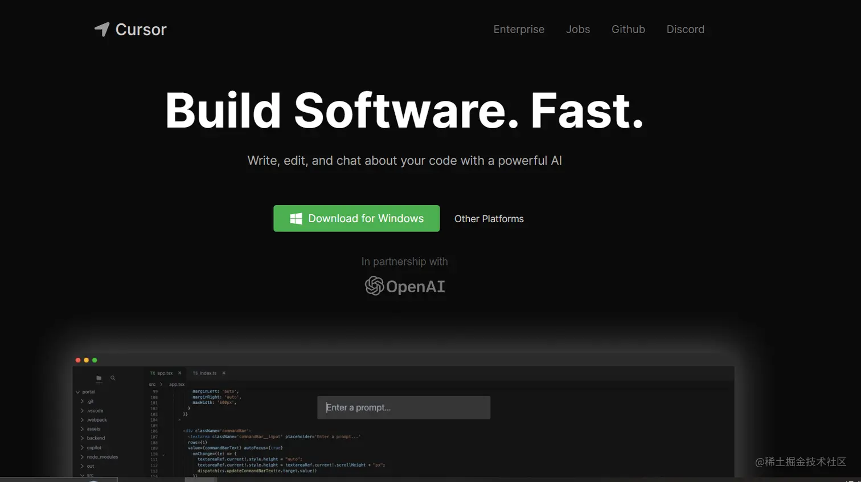Open the file explorer folder icon in preview

(x=99, y=378)
